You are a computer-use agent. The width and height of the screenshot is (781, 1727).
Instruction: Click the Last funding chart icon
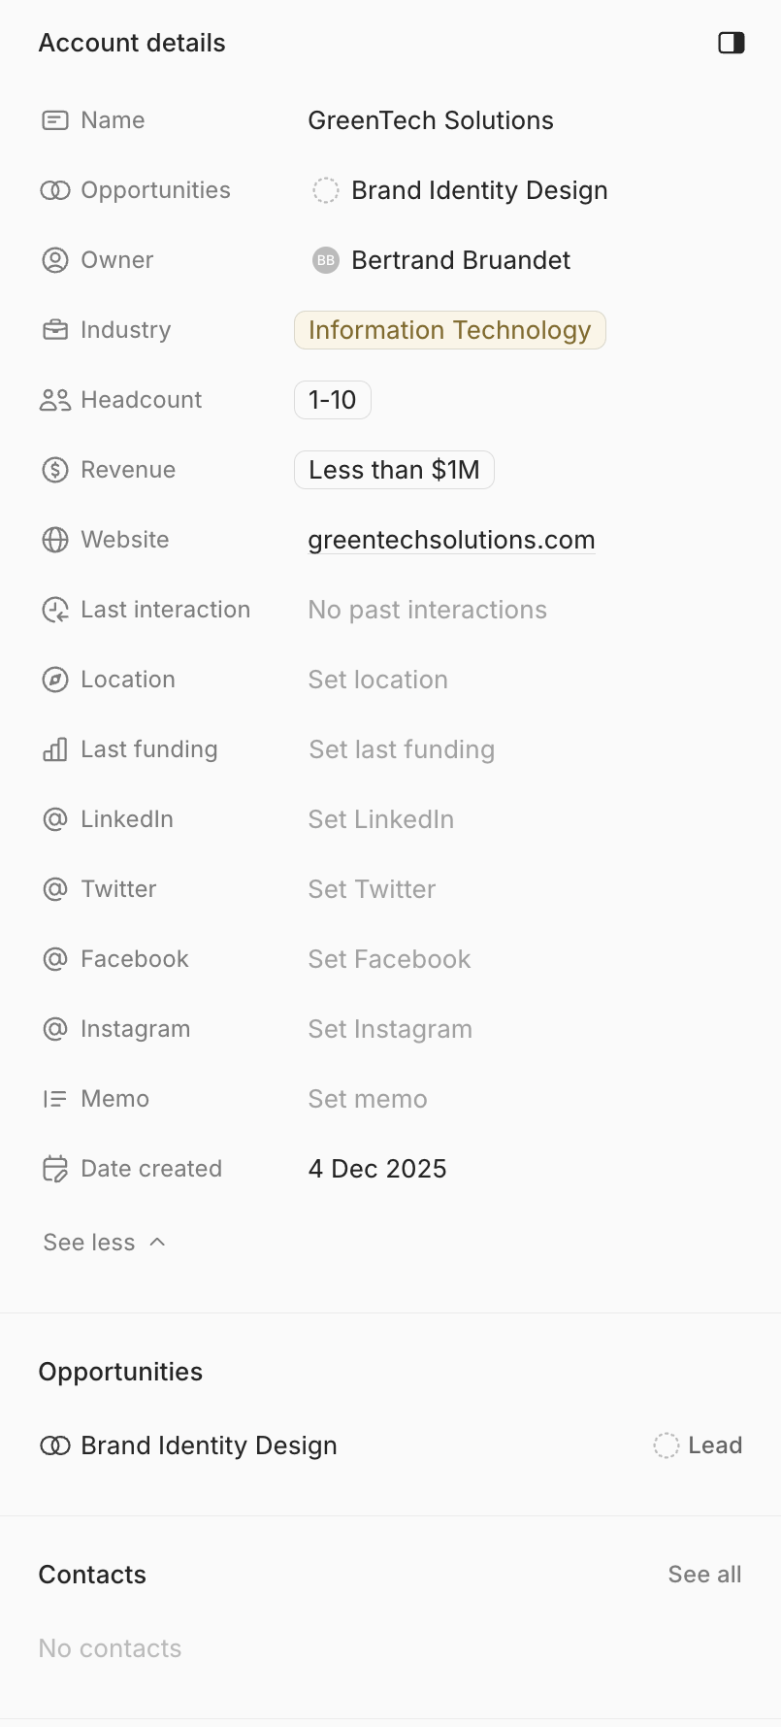pyautogui.click(x=55, y=749)
